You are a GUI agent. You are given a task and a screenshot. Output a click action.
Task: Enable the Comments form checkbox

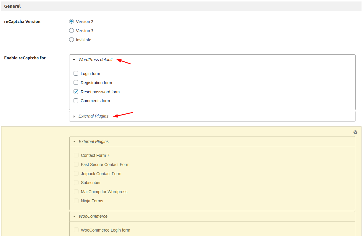[x=76, y=101]
